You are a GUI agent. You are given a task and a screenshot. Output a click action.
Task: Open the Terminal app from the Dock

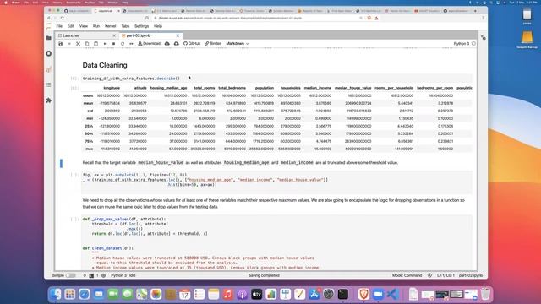[343, 295]
